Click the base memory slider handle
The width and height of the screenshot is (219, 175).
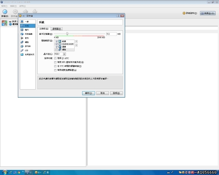pyautogui.click(x=67, y=33)
